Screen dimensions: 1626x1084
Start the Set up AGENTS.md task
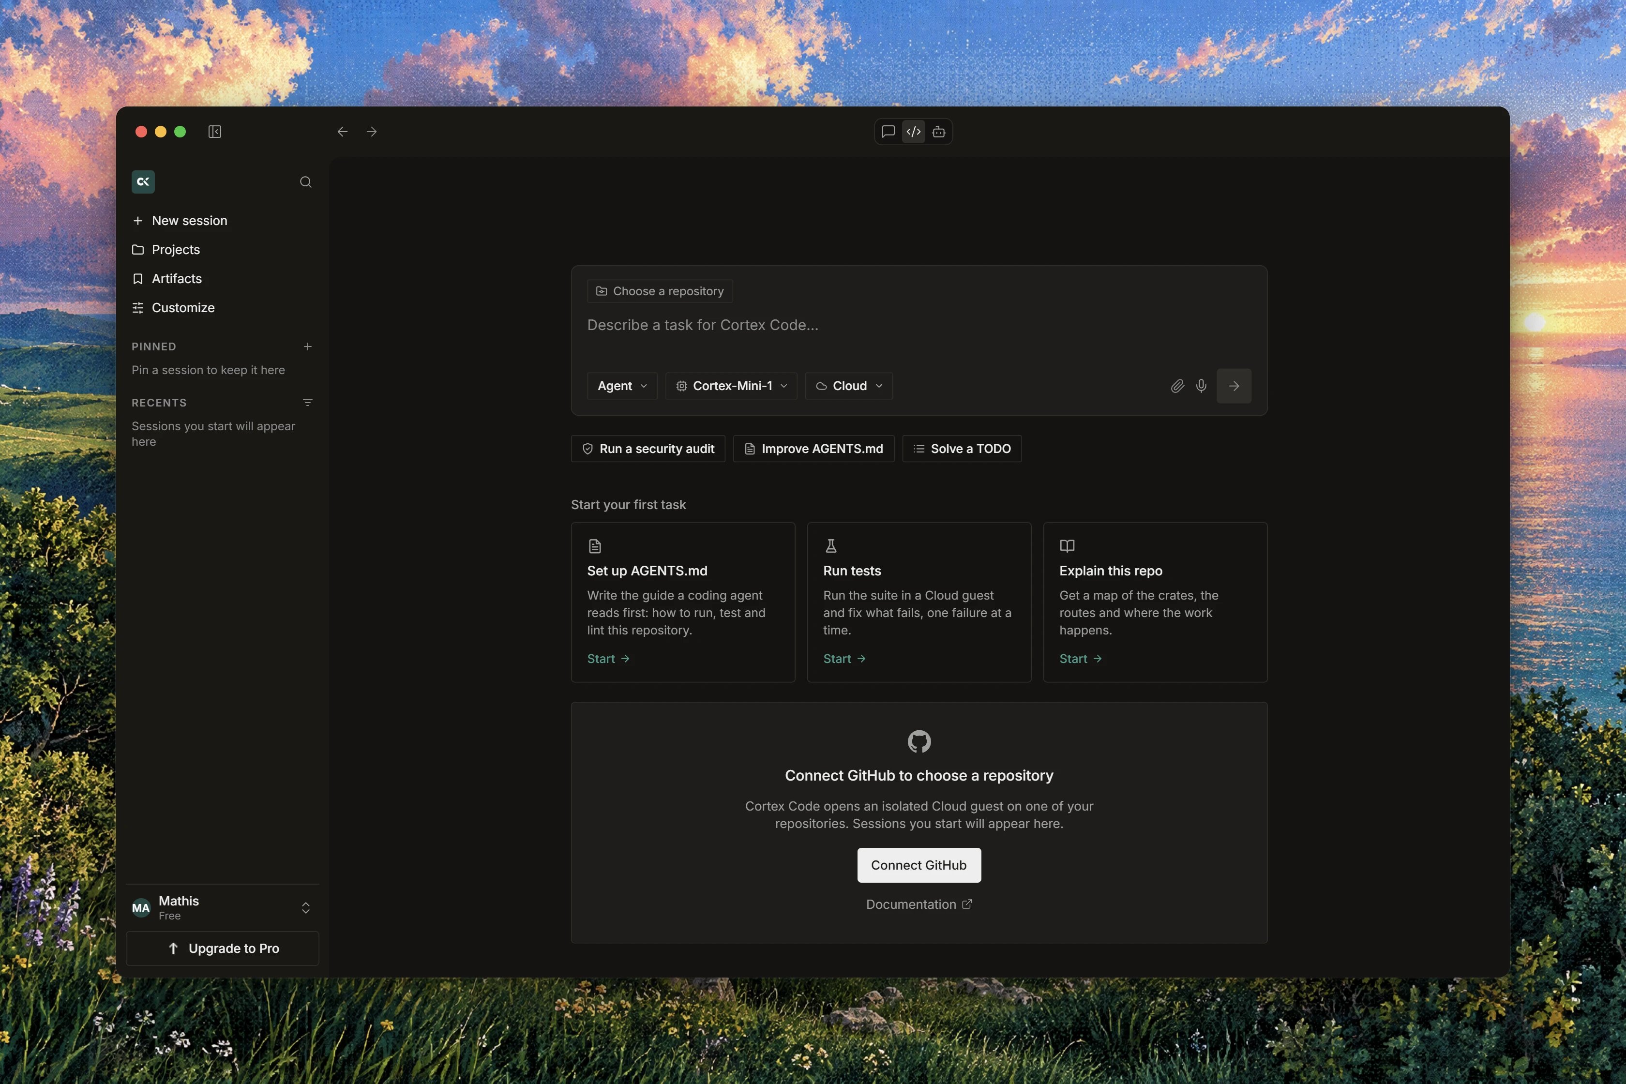(608, 659)
